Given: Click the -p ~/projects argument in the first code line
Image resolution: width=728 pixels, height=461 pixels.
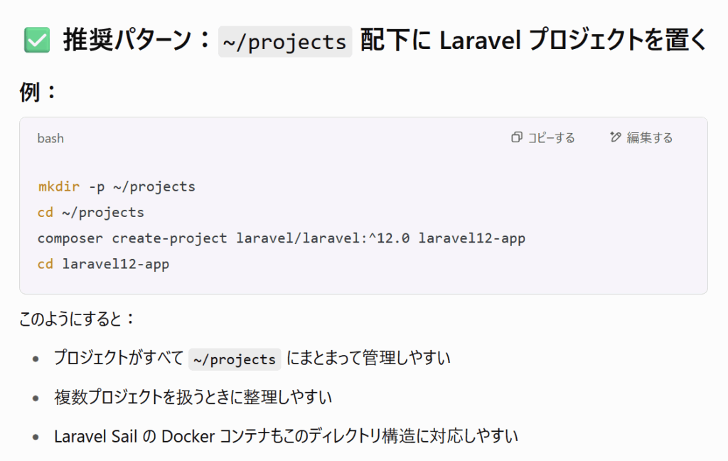Looking at the screenshot, I should point(142,186).
